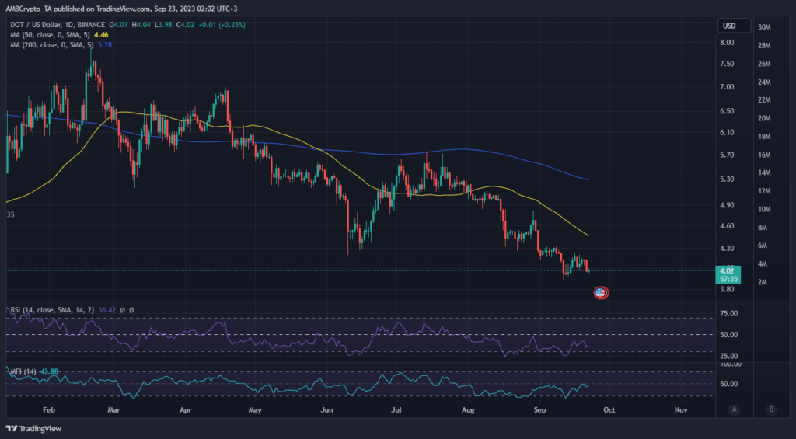Click the 8.00 level on price axis

pyautogui.click(x=727, y=43)
